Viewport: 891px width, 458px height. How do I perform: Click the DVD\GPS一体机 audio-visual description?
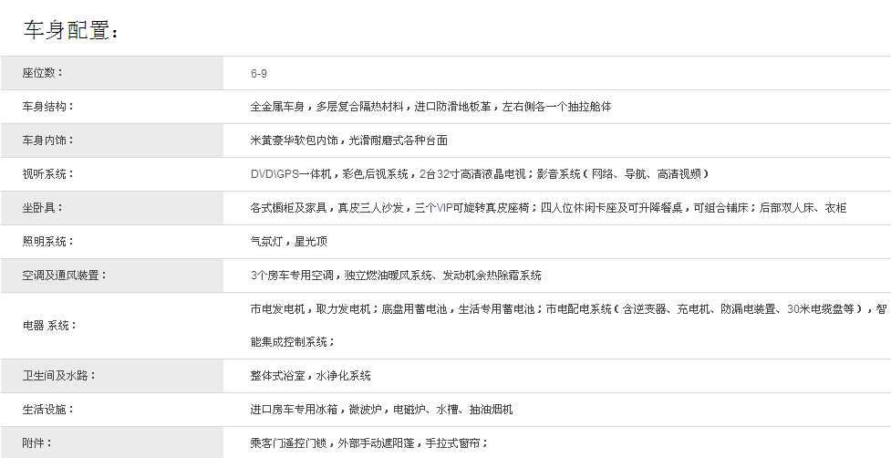tap(480, 174)
